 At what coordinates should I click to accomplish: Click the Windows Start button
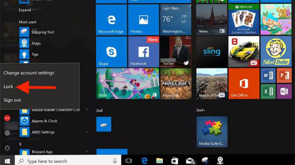pos(7,161)
